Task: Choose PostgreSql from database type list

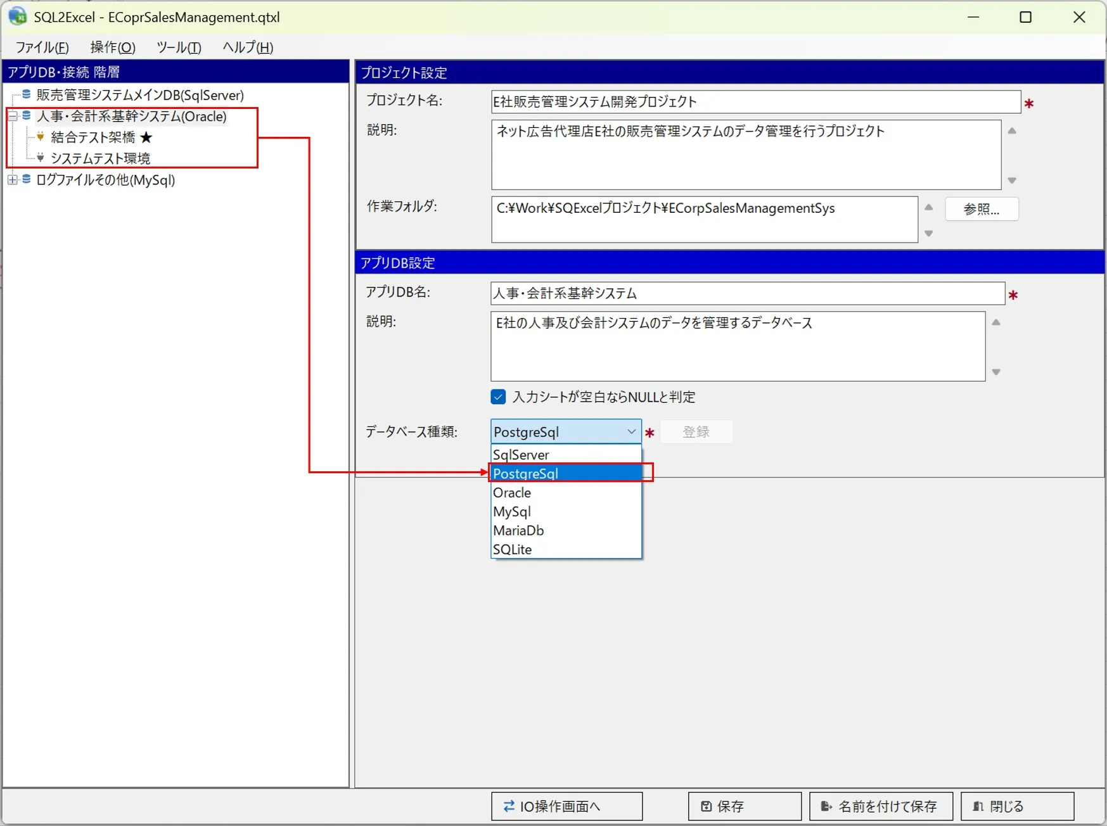Action: (x=566, y=473)
